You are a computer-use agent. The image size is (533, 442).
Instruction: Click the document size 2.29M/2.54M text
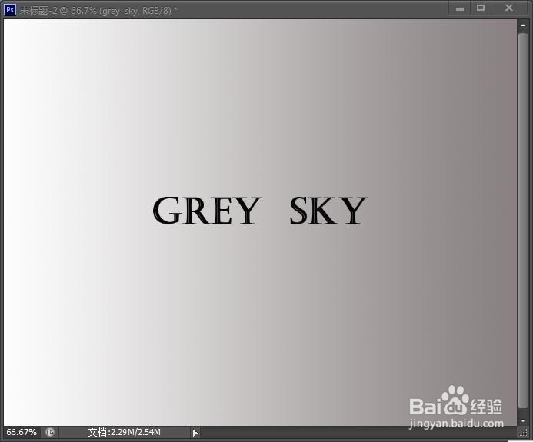[x=124, y=433]
